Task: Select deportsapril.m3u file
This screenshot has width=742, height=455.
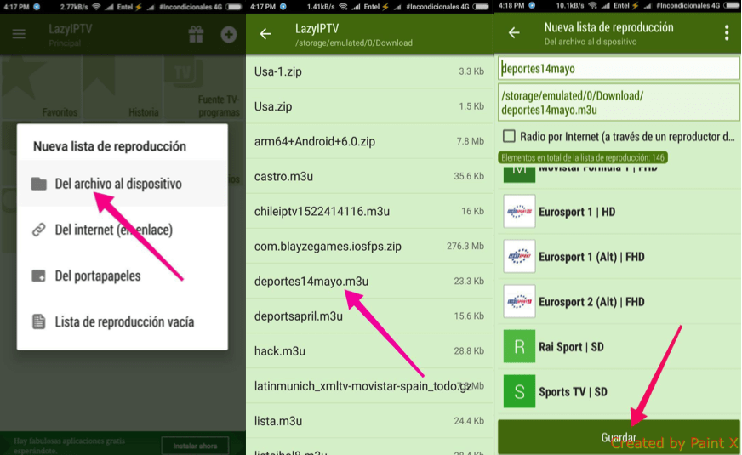Action: [x=369, y=316]
